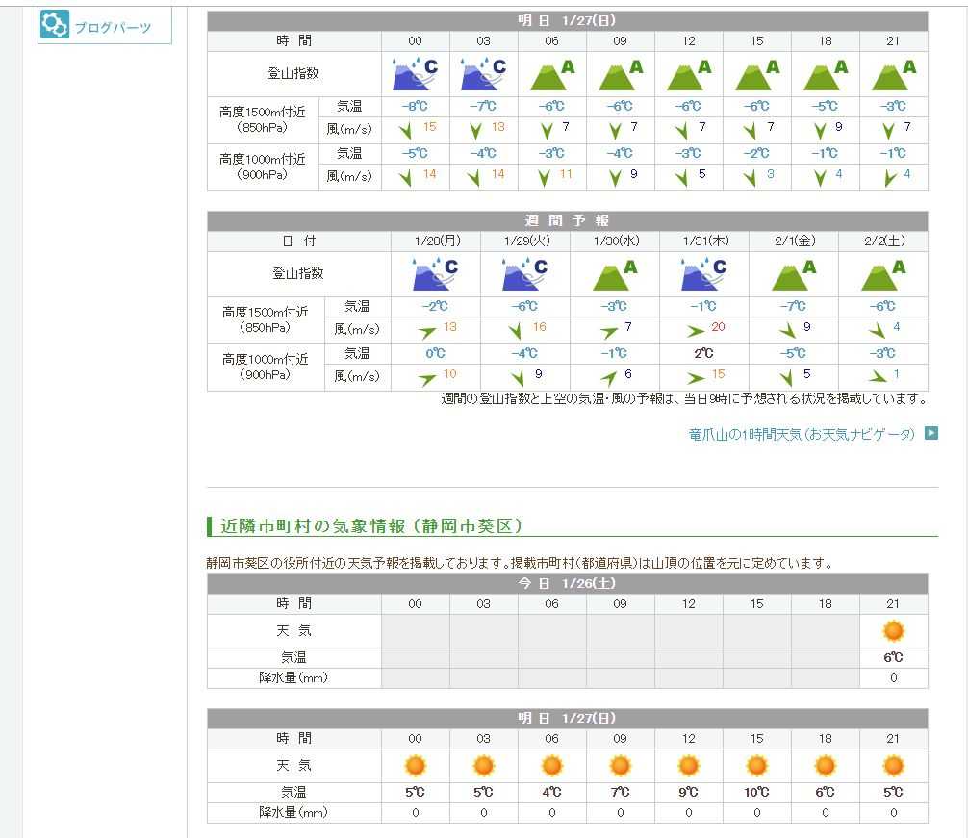Image resolution: width=968 pixels, height=838 pixels.
Task: Click the 00時 climbing index C icon for 1/27
Action: tap(415, 74)
